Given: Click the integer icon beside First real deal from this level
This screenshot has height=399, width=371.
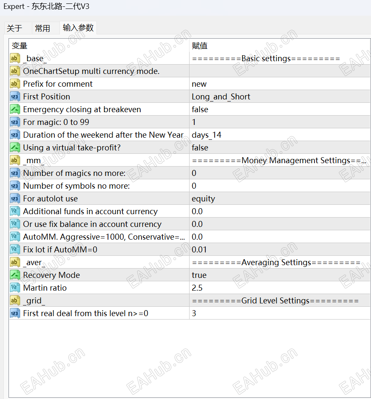Looking at the screenshot, I should tap(15, 313).
